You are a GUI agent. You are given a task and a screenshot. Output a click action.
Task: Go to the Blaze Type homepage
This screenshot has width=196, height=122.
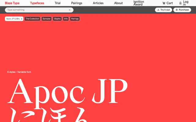[x=12, y=3]
